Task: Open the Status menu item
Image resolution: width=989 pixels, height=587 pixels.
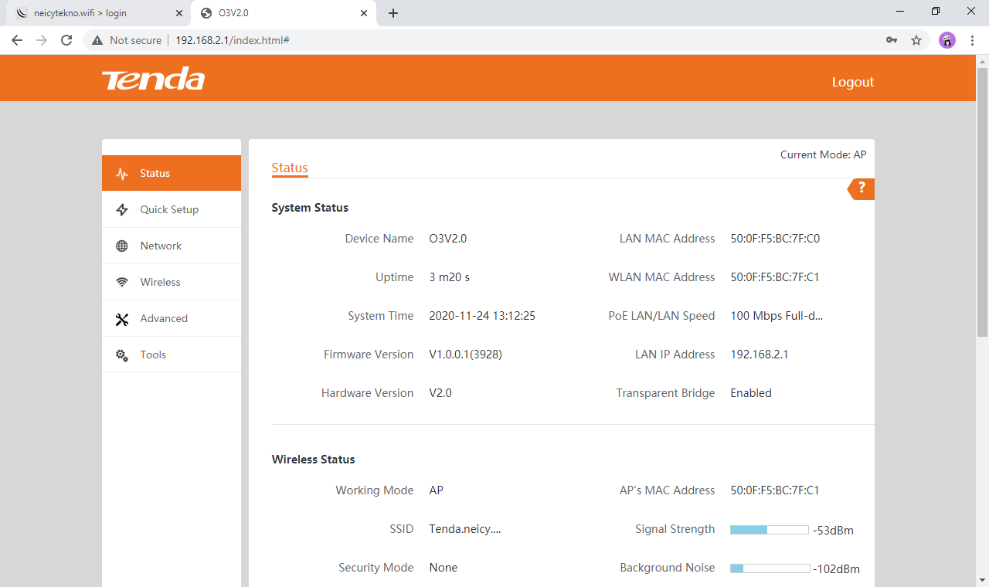Action: click(x=172, y=174)
